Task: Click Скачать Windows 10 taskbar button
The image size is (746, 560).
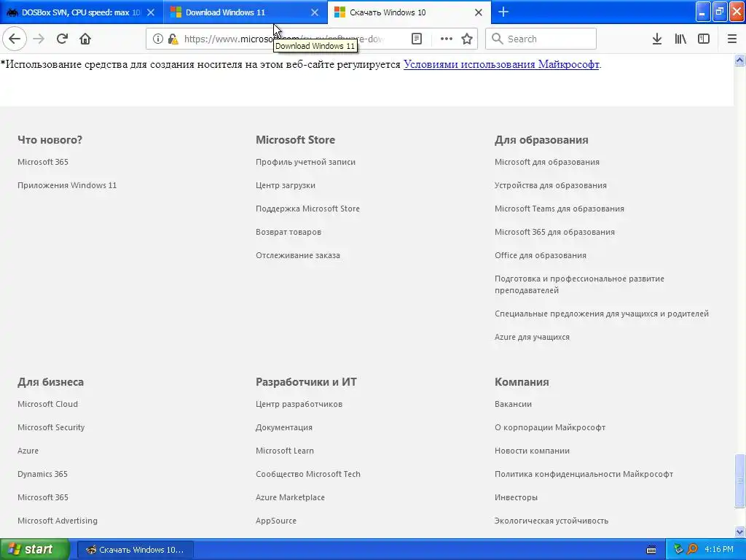Action: (x=135, y=550)
